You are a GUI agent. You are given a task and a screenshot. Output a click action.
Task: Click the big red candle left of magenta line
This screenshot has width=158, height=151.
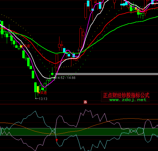[81, 38]
